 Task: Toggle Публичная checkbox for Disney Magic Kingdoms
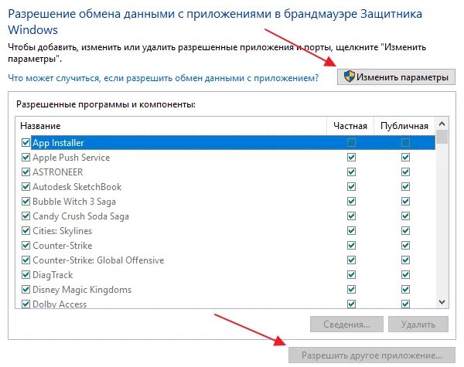point(405,289)
